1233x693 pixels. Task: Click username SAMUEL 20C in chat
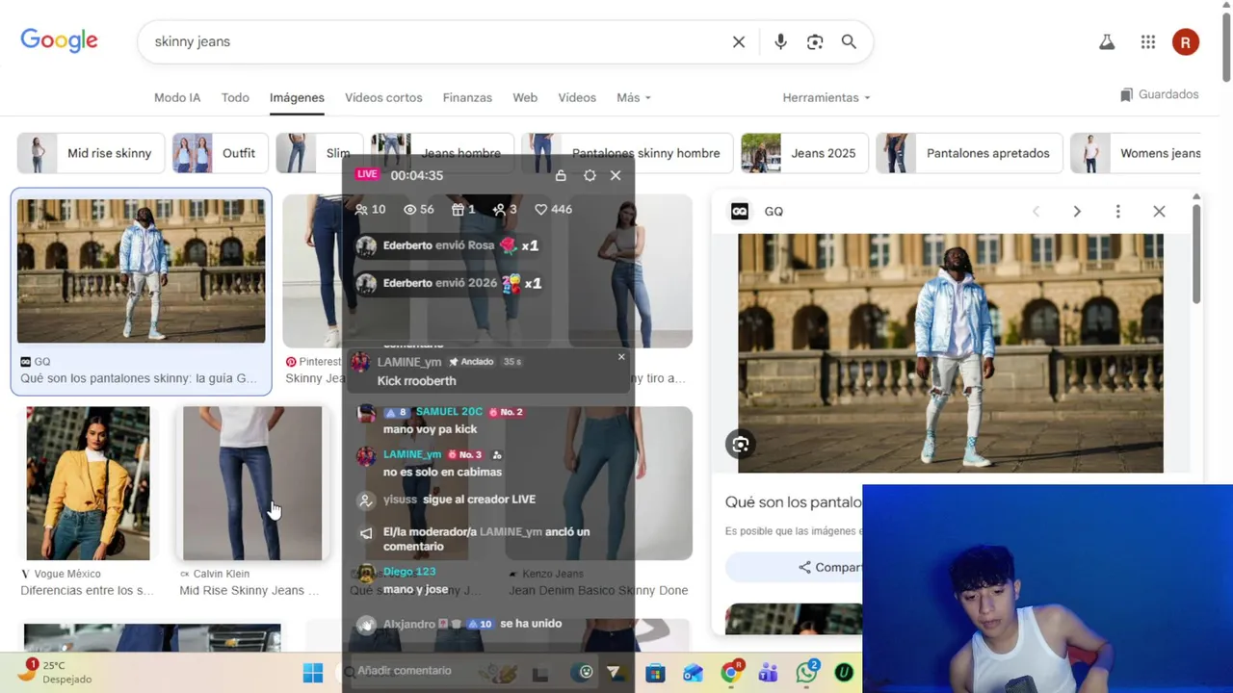449,412
